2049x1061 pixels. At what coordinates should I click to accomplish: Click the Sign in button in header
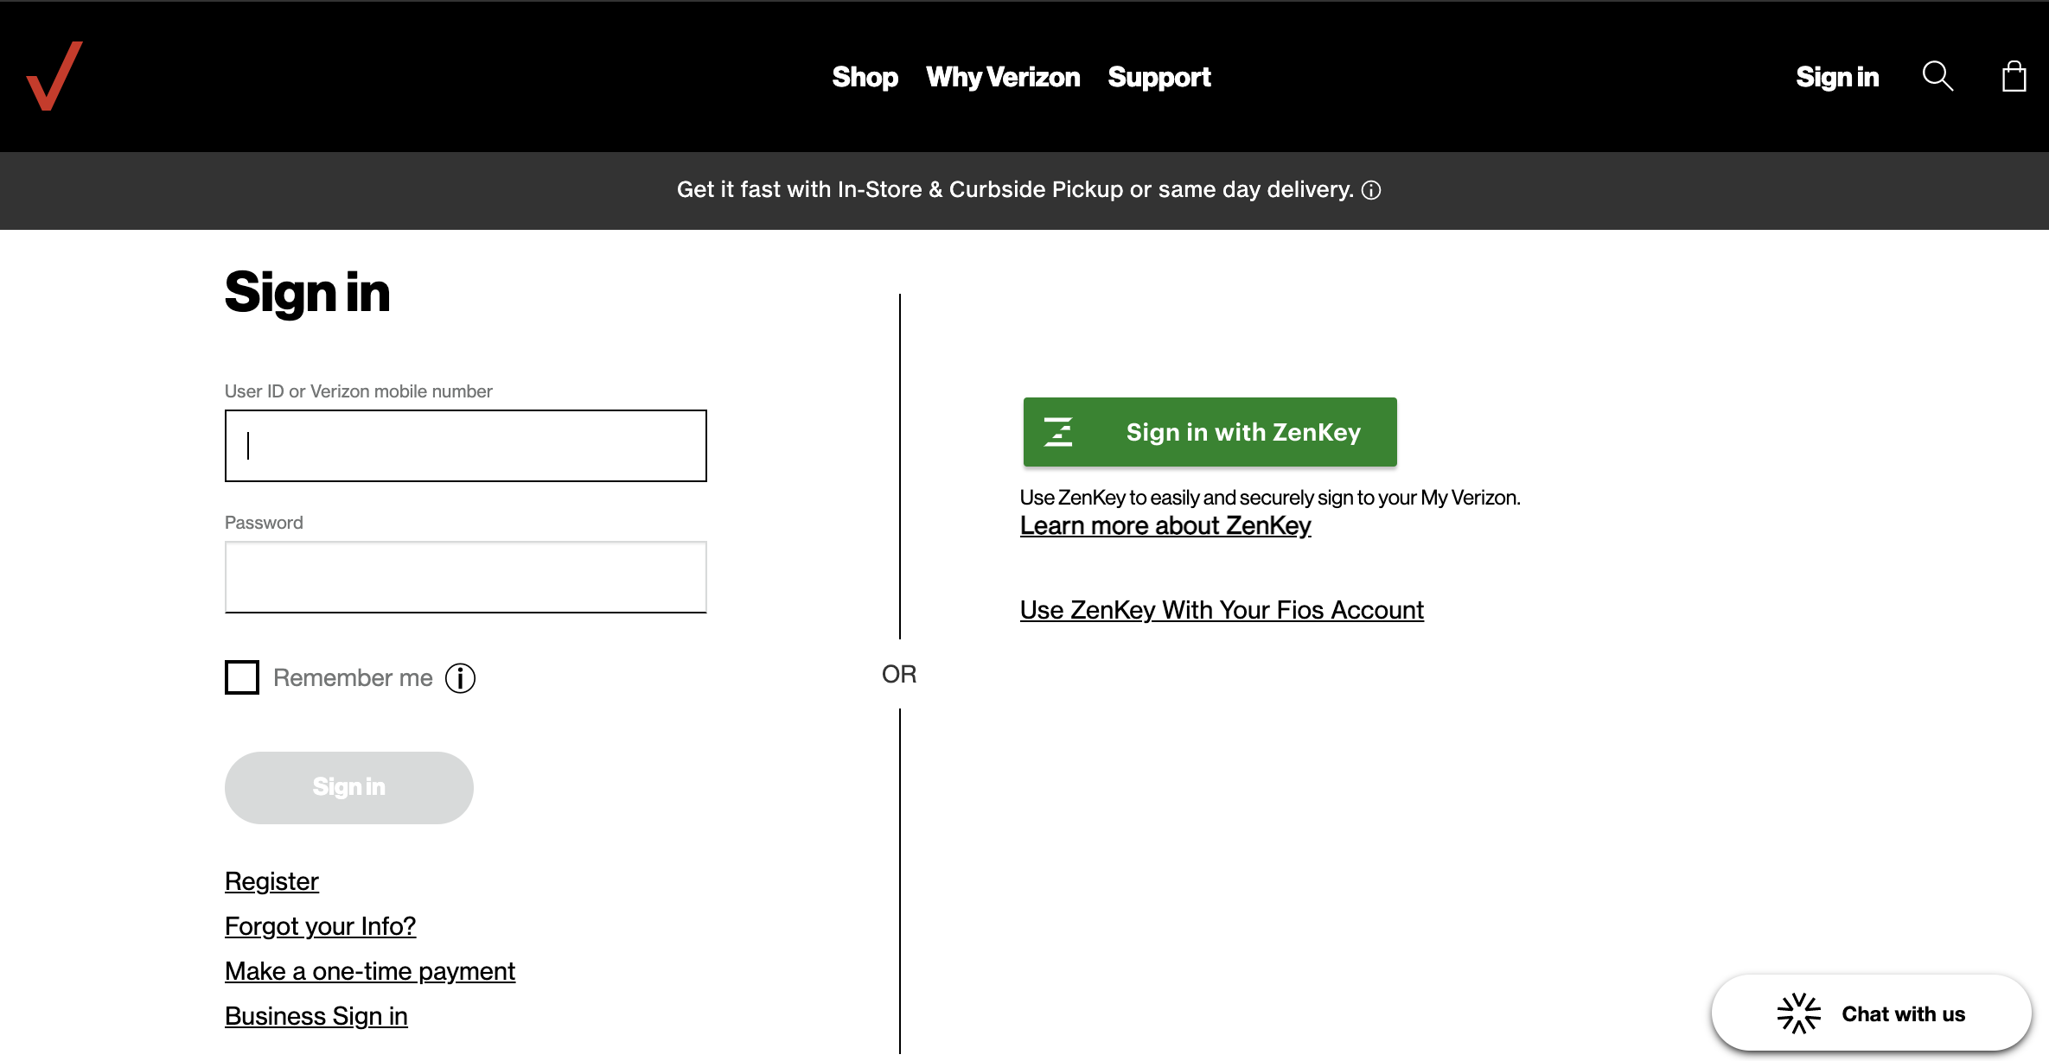tap(1836, 76)
